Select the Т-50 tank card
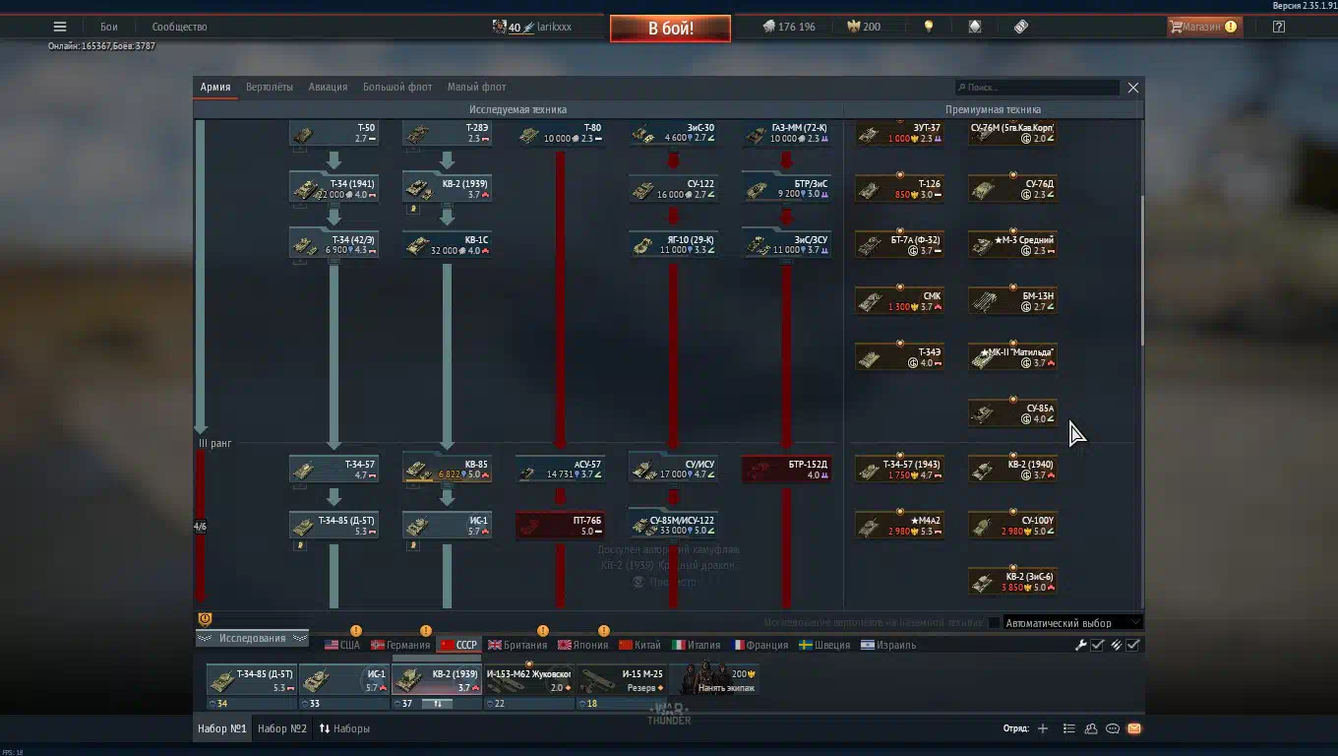Screen dimensions: 1338x756 click(x=334, y=133)
